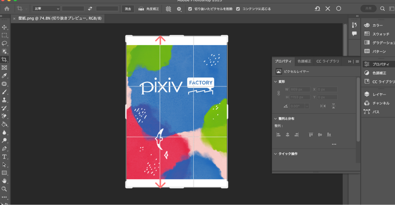Image resolution: width=395 pixels, height=205 pixels.
Task: Select the Rectangular Marquee tool
Action: 4,35
